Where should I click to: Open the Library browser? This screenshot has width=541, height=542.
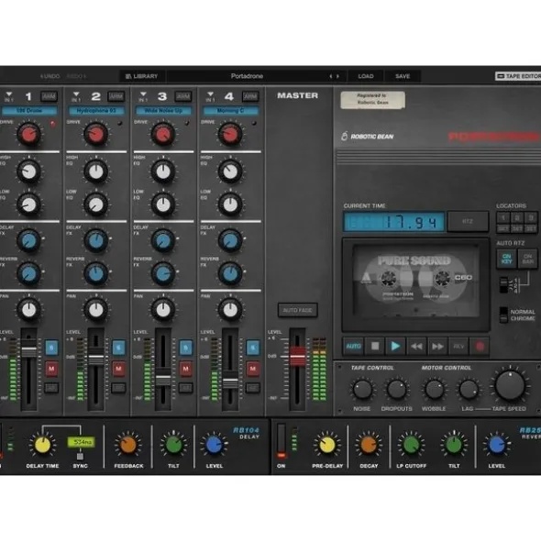click(x=142, y=76)
